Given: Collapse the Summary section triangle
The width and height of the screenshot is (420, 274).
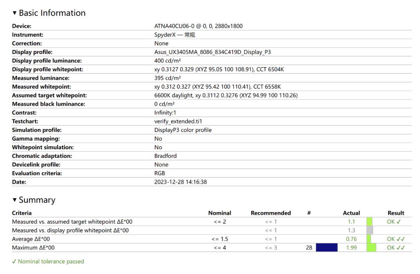Looking at the screenshot, I should [15, 200].
